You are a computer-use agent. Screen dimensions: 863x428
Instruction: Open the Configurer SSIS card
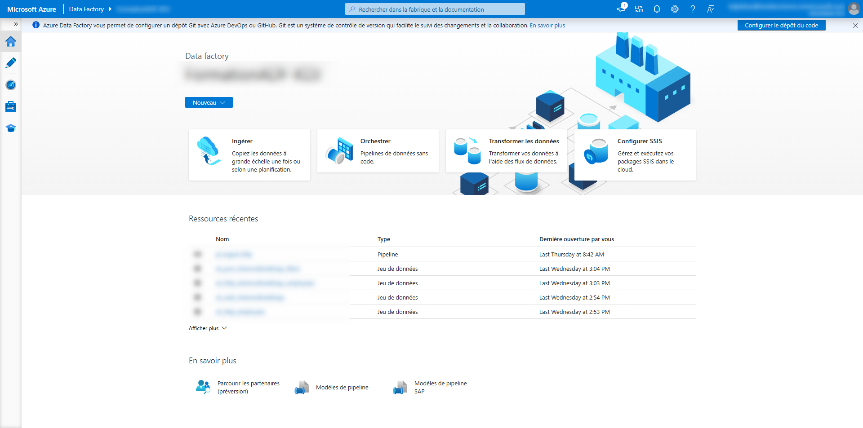click(x=635, y=155)
